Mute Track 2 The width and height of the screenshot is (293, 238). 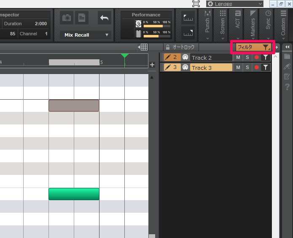click(238, 58)
